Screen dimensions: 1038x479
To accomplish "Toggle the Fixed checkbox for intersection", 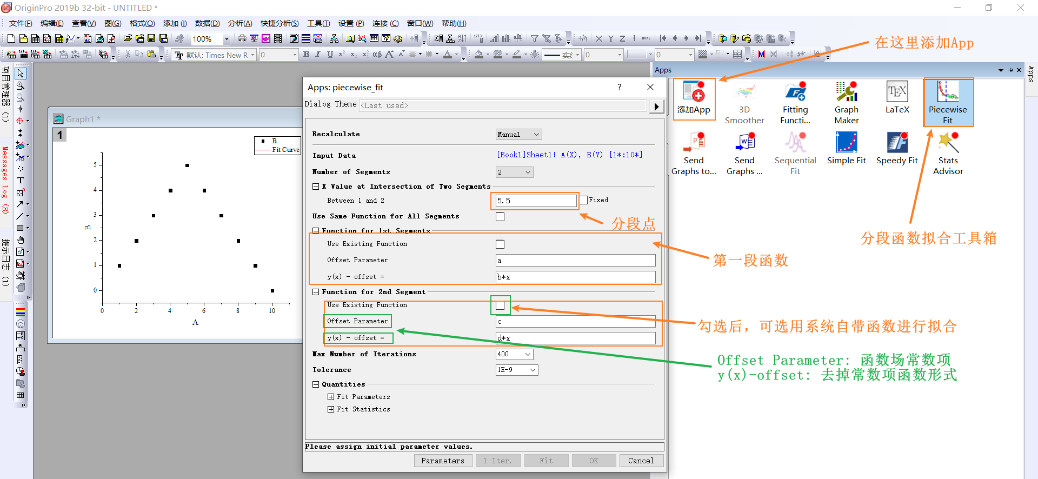I will [x=583, y=200].
